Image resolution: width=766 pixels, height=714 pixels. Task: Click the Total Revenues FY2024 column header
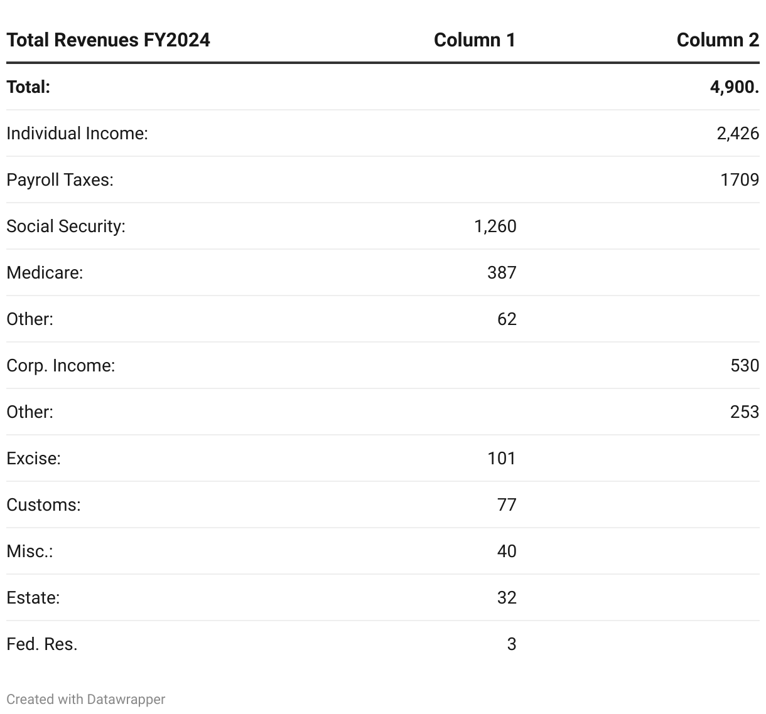pos(108,40)
